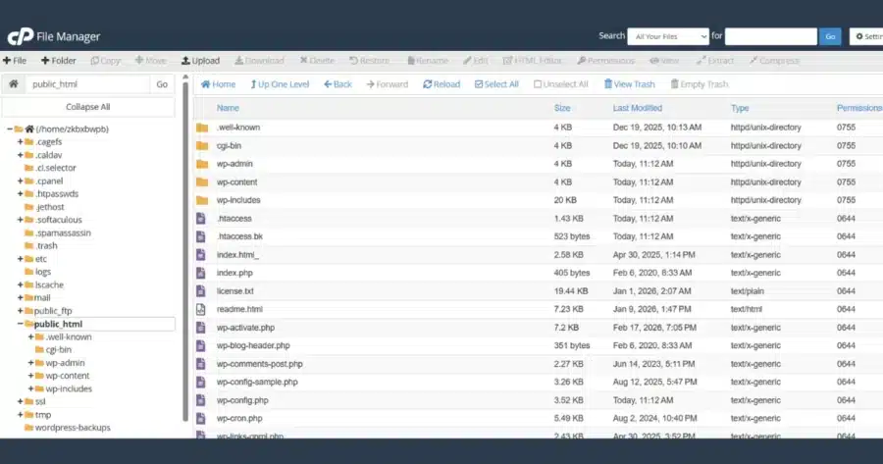Expand the .caldav tree folder
The height and width of the screenshot is (464, 883).
point(21,155)
